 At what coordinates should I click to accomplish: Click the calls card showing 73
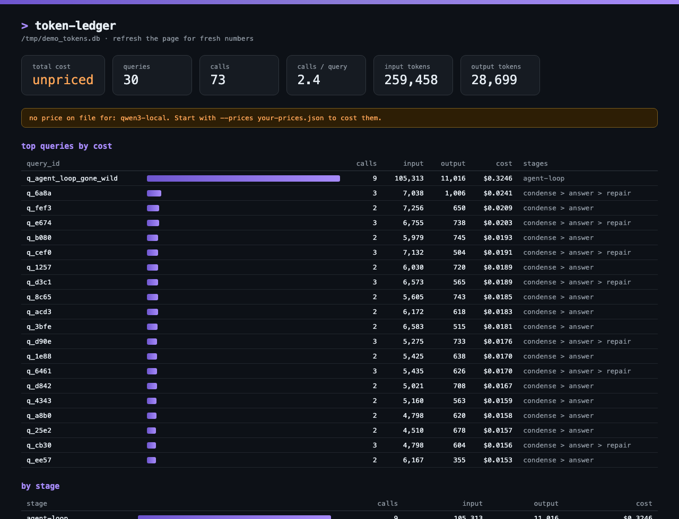pos(239,75)
